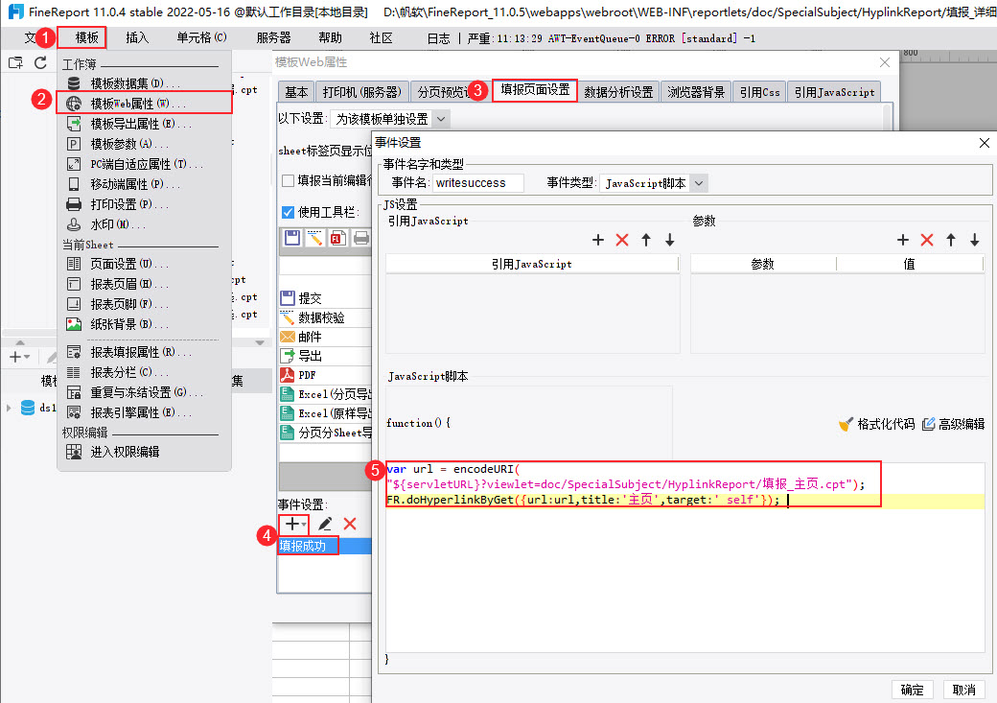Screen dimensions: 997x703
Task: Click the Flash print icon in toolbar preview
Action: [x=337, y=238]
